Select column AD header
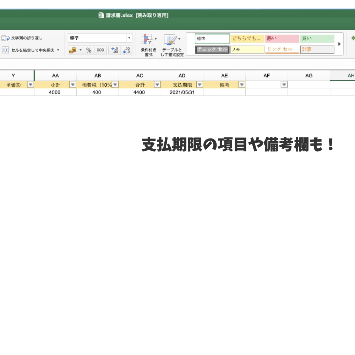The height and width of the screenshot is (355, 355). [x=182, y=76]
